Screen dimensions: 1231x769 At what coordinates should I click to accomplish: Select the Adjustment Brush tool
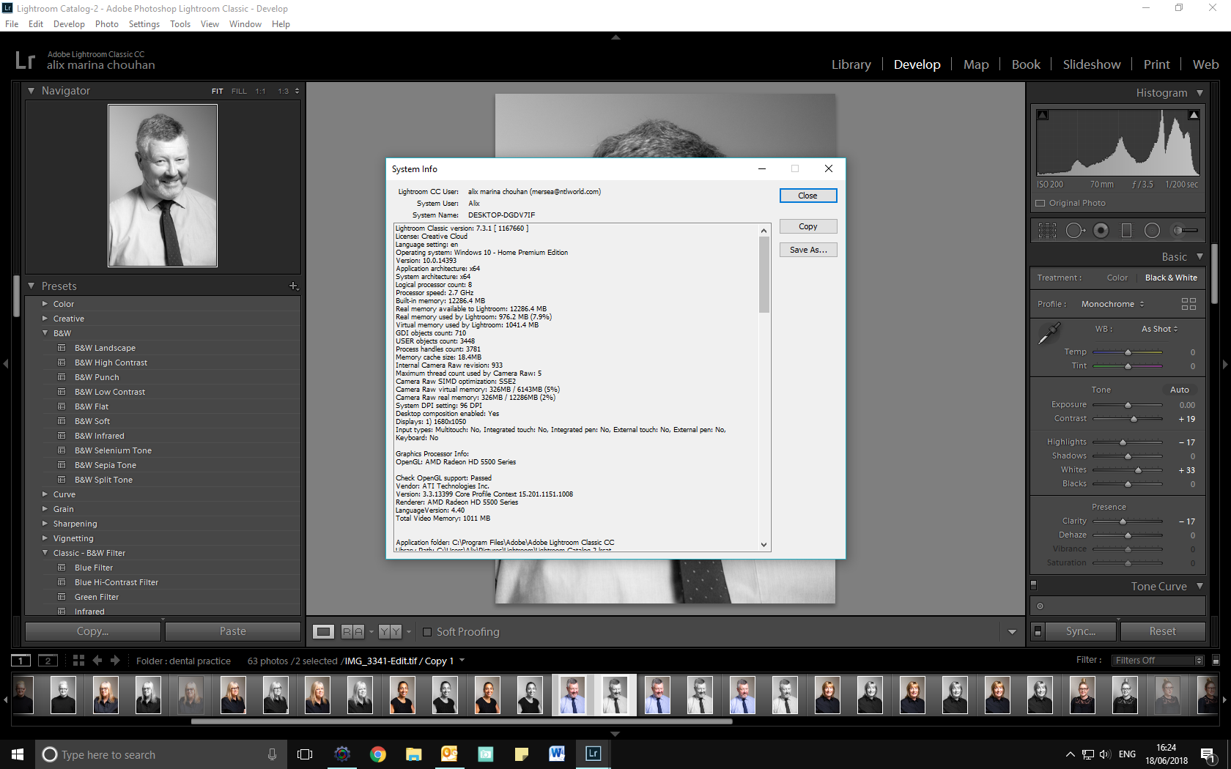click(1184, 231)
